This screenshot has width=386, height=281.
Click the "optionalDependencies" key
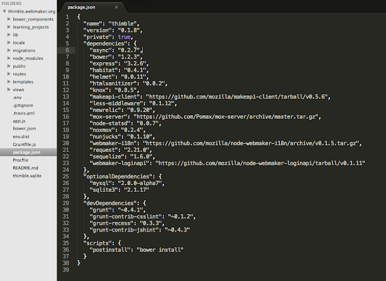tap(119, 177)
